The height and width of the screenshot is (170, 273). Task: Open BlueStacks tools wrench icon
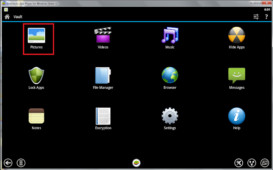(239, 163)
